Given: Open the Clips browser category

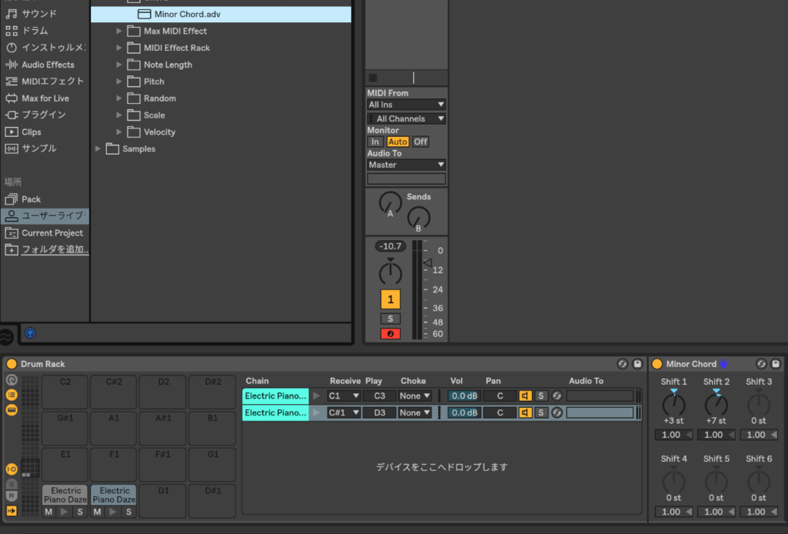Looking at the screenshot, I should [32, 132].
